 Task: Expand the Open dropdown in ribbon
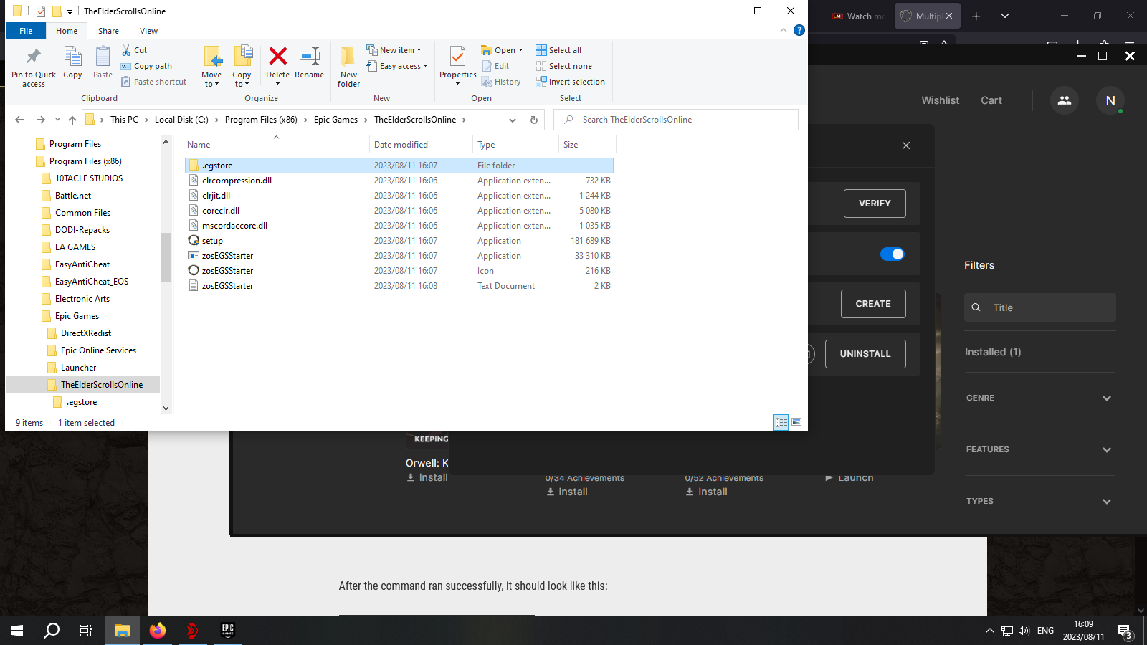(x=502, y=50)
